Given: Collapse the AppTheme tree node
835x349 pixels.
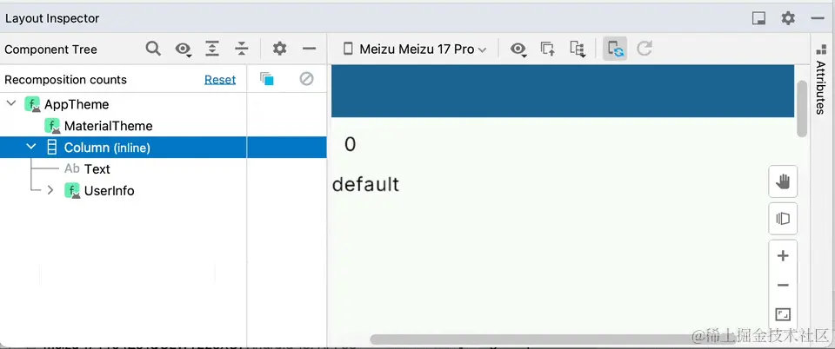Looking at the screenshot, I should click(x=10, y=103).
